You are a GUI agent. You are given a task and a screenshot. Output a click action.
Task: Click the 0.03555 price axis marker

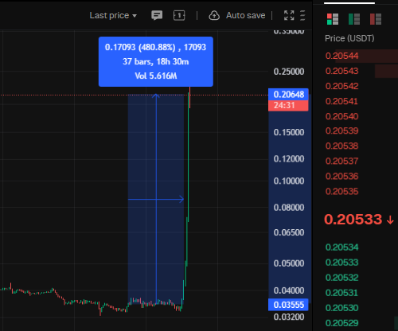pyautogui.click(x=288, y=305)
